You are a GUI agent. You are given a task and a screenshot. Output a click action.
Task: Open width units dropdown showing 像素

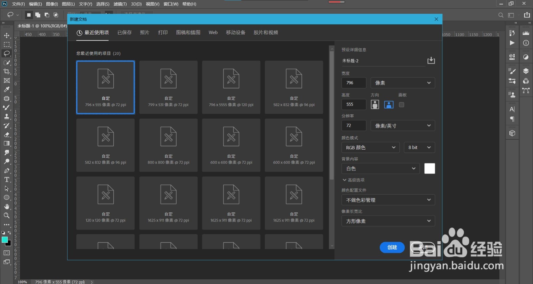(x=403, y=83)
